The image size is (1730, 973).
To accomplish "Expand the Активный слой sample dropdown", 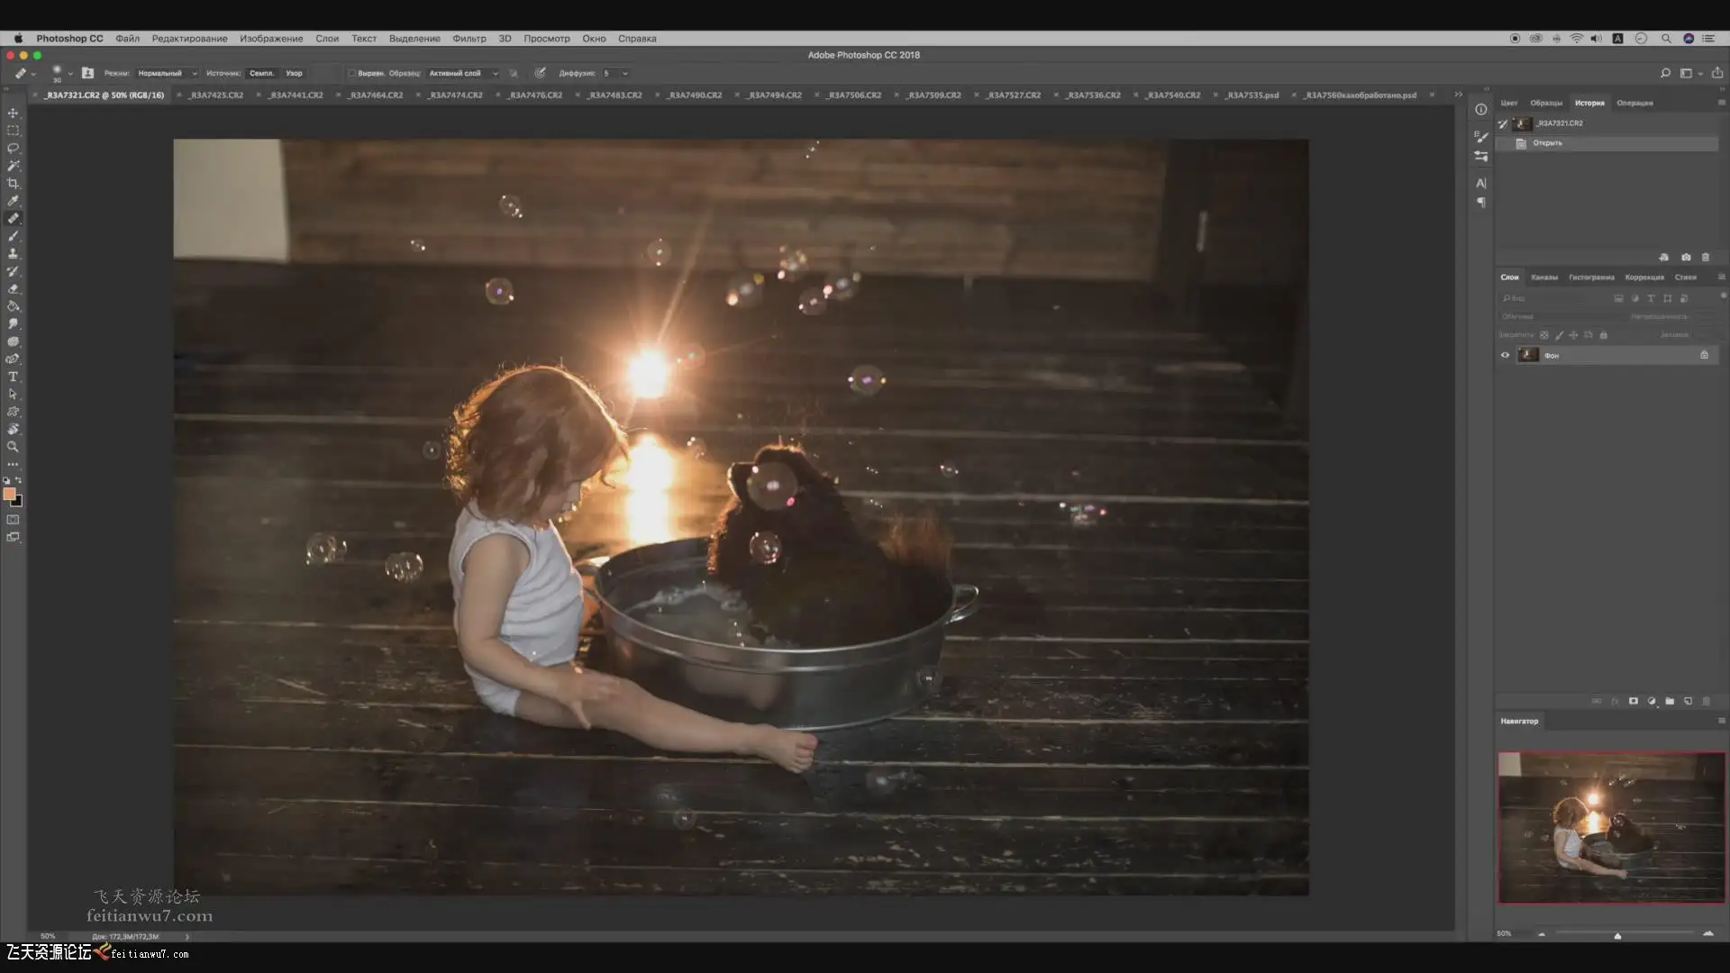I will click(463, 73).
